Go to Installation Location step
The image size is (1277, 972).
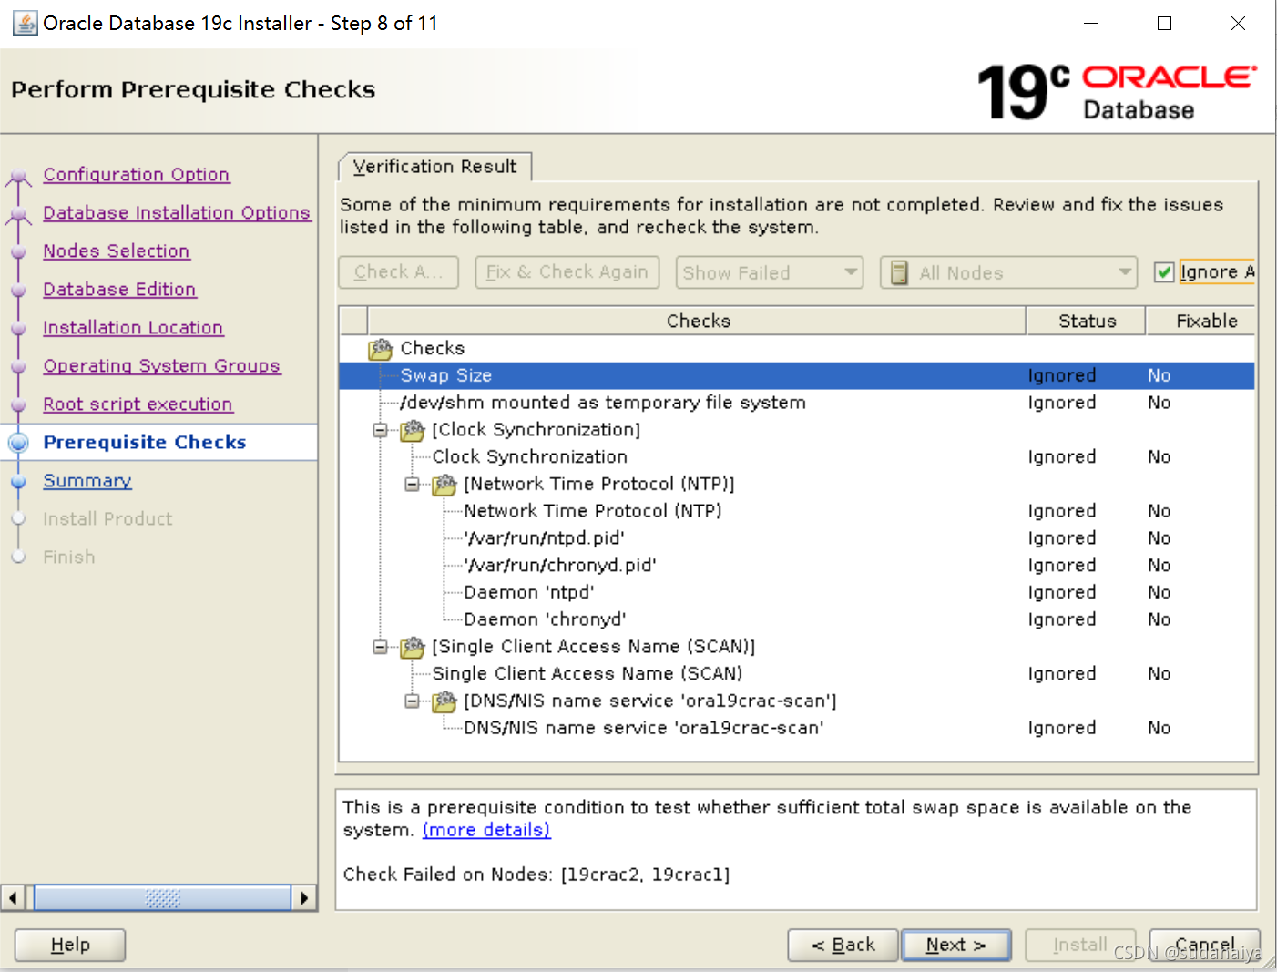133,328
